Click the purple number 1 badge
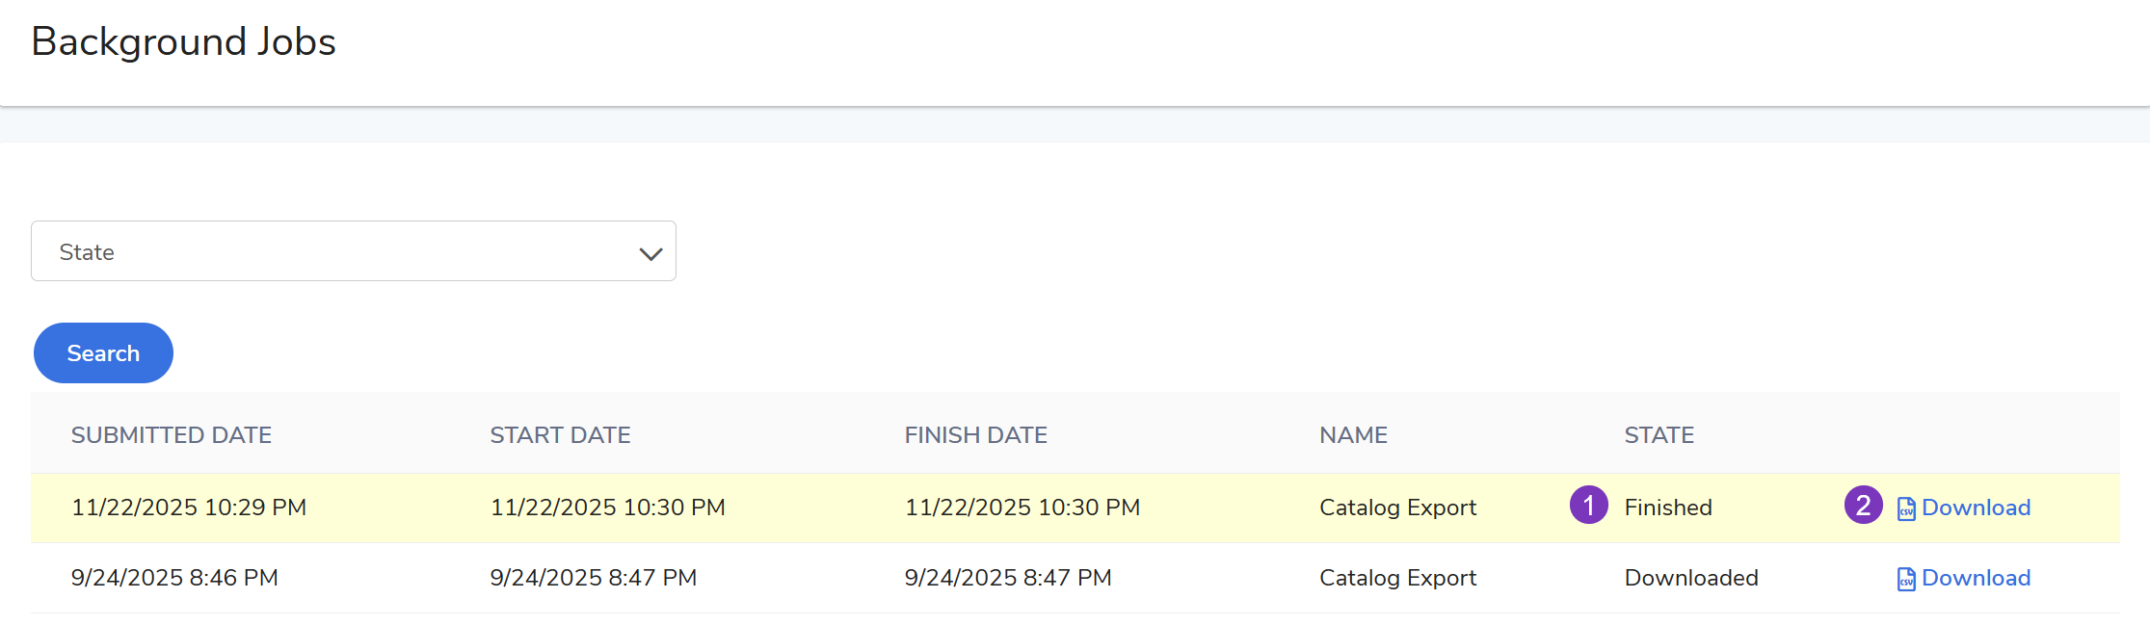 [1588, 505]
